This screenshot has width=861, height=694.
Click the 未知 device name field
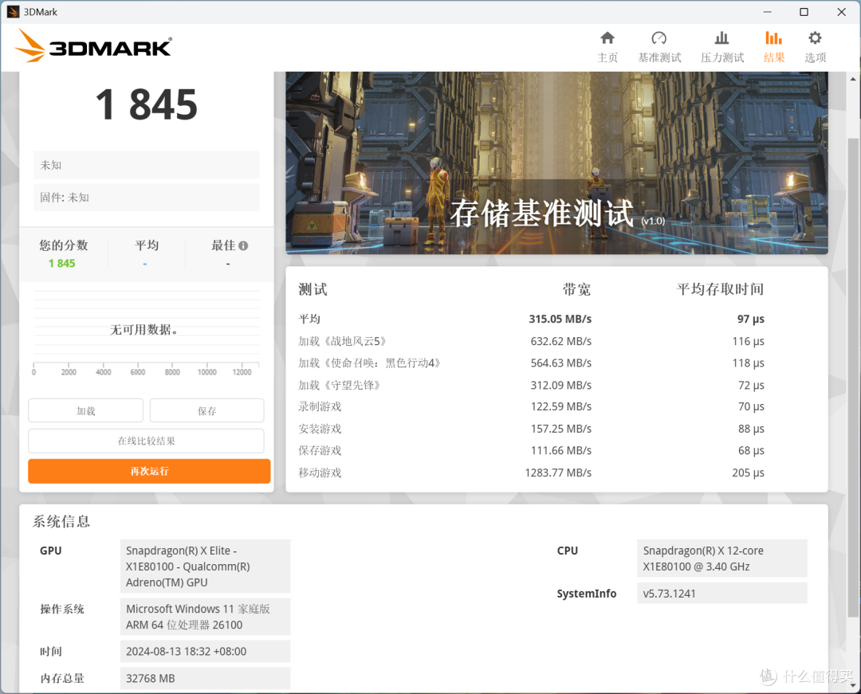[x=146, y=165]
